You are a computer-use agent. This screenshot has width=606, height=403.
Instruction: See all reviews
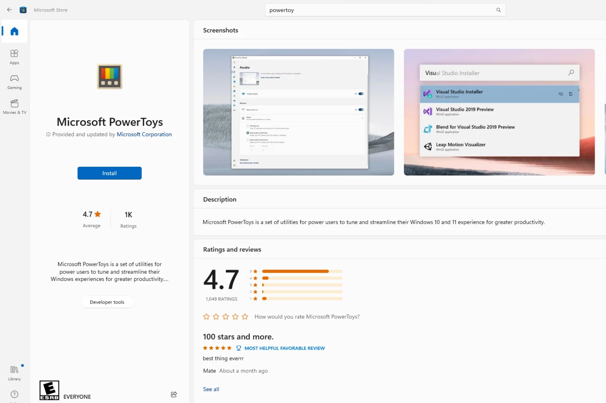211,389
